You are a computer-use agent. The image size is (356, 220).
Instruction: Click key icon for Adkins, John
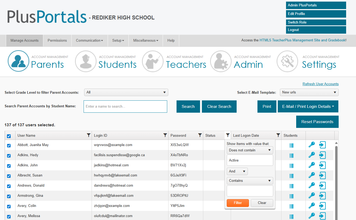(x=312, y=165)
